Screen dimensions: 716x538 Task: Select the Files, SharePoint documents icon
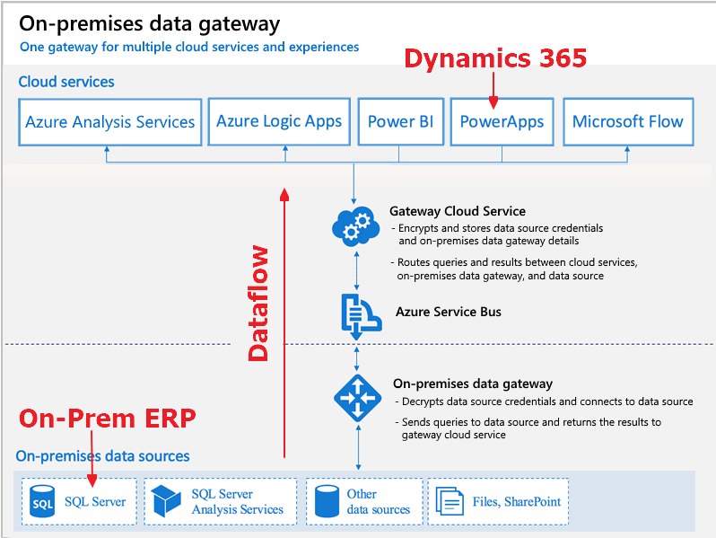coord(449,501)
